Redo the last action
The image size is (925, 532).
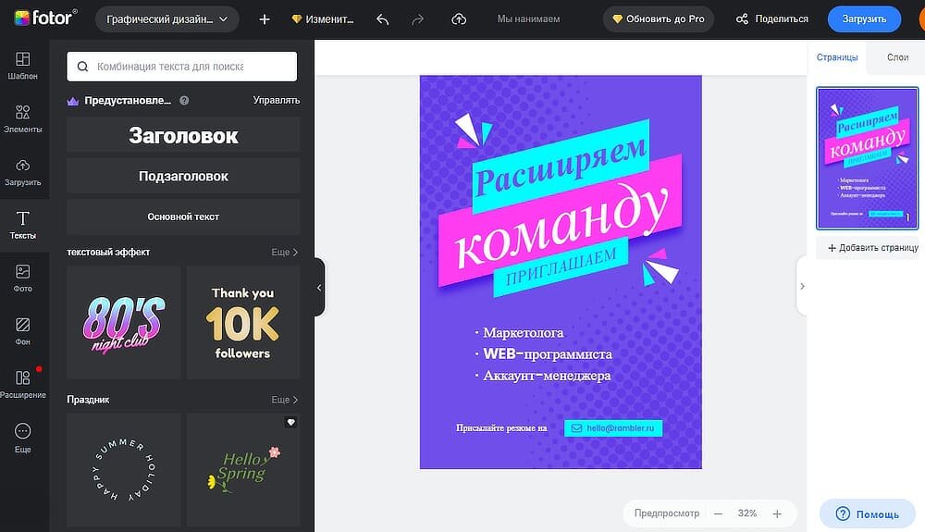pos(418,19)
